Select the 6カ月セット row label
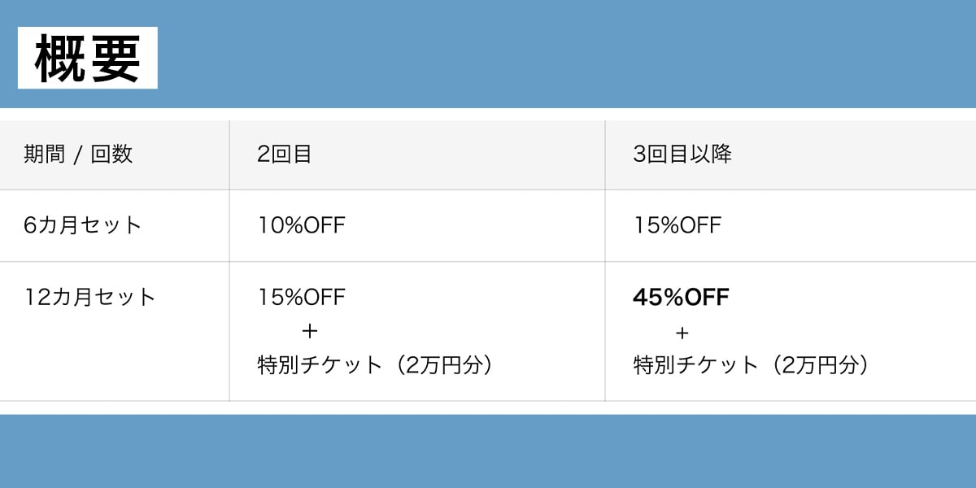This screenshot has width=976, height=488. (x=83, y=225)
